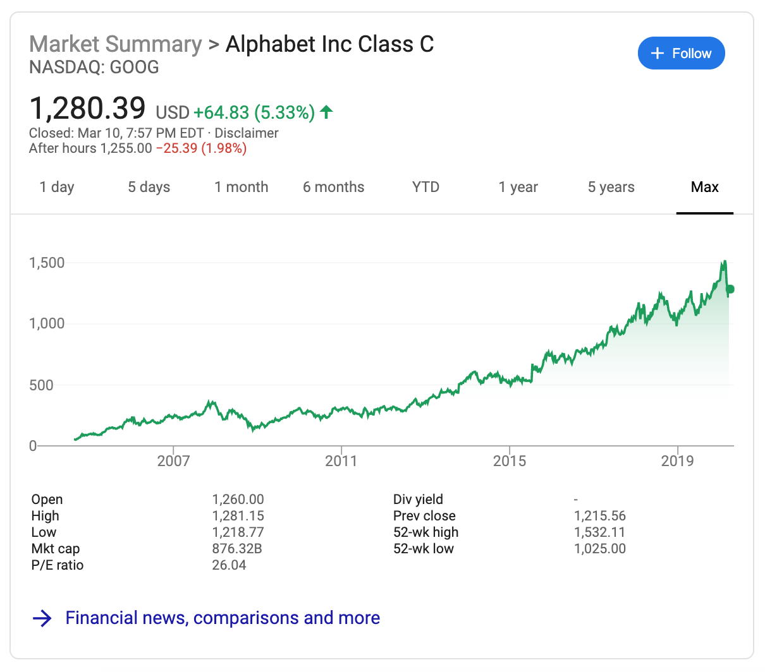Select the 5 years tab
Image resolution: width=765 pixels, height=672 pixels.
[611, 187]
